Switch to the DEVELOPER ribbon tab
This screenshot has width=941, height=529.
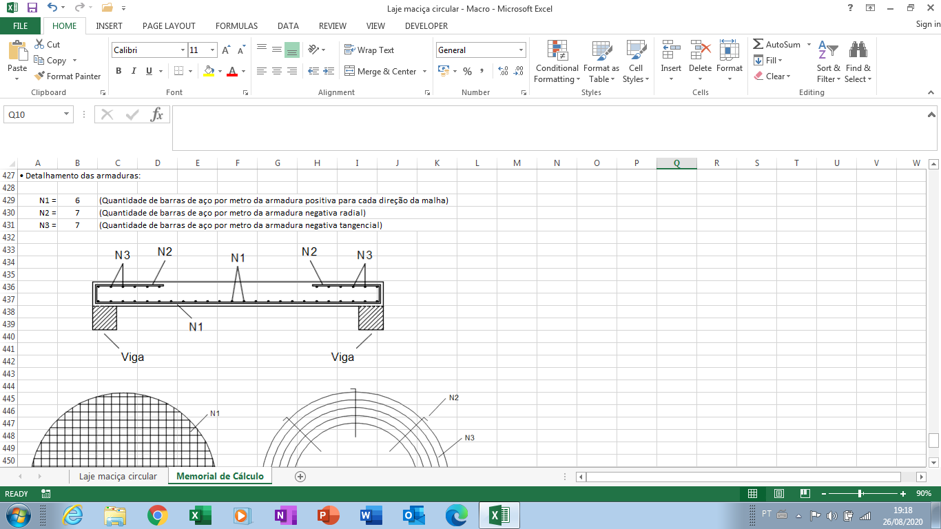click(x=426, y=25)
